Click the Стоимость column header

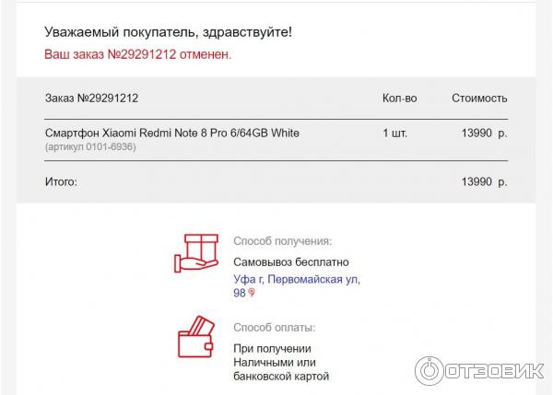coord(479,98)
